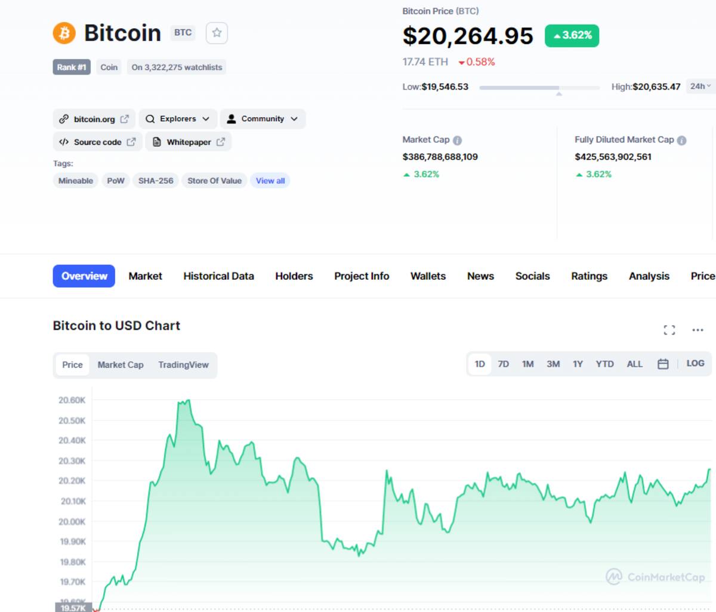Add Bitcoin to watchlist with star icon
Viewport: 716px width, 612px height.
click(x=217, y=33)
